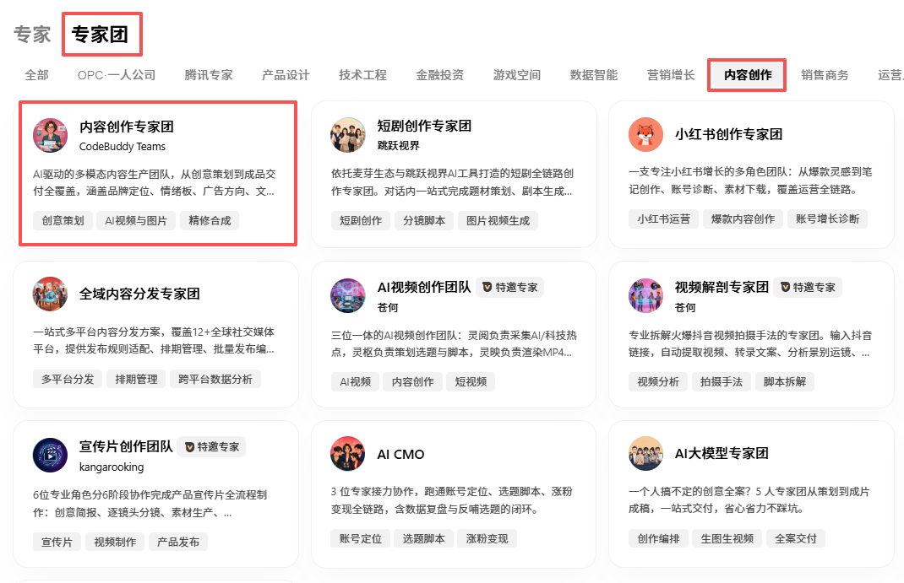Screen dimensions: 904x583
Task: Click the 小红书创作专家团 fox avatar
Action: 645,135
